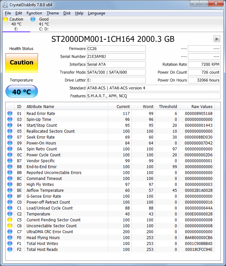Viewport: 226px width, 266px height.
Task: Click the Threshold column header
Action: point(167,106)
